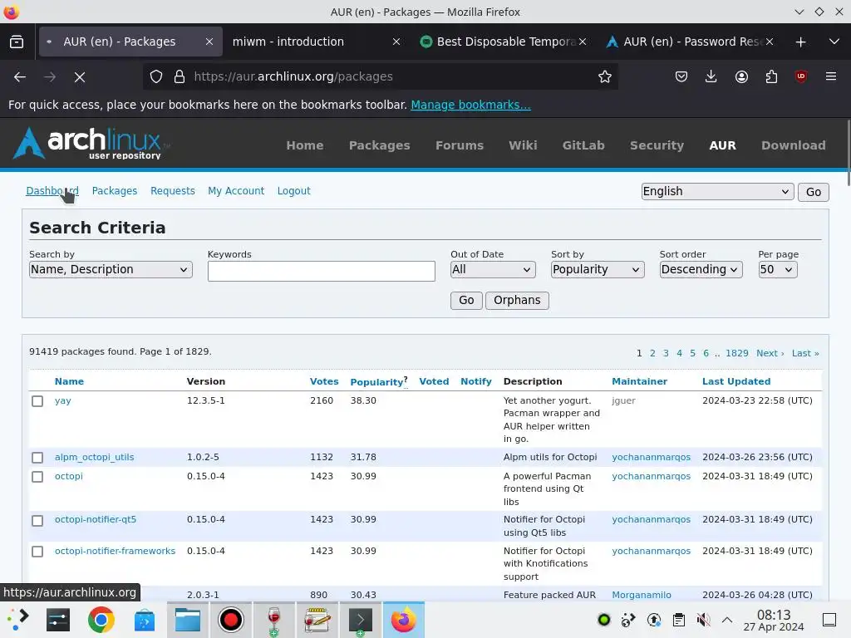
Task: Click the Firefox icon in the taskbar
Action: 404,620
